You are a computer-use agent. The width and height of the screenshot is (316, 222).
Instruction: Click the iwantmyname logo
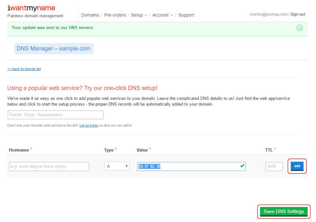point(31,8)
